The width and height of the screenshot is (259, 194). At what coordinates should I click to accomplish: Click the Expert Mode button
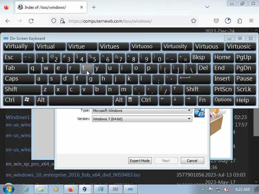tap(140, 161)
